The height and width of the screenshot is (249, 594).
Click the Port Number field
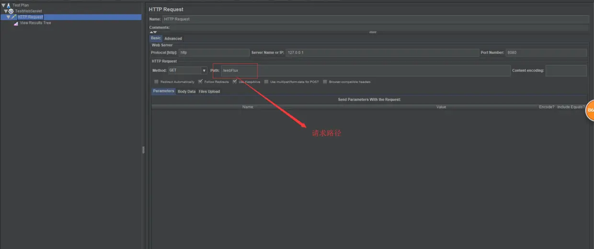[x=546, y=53]
